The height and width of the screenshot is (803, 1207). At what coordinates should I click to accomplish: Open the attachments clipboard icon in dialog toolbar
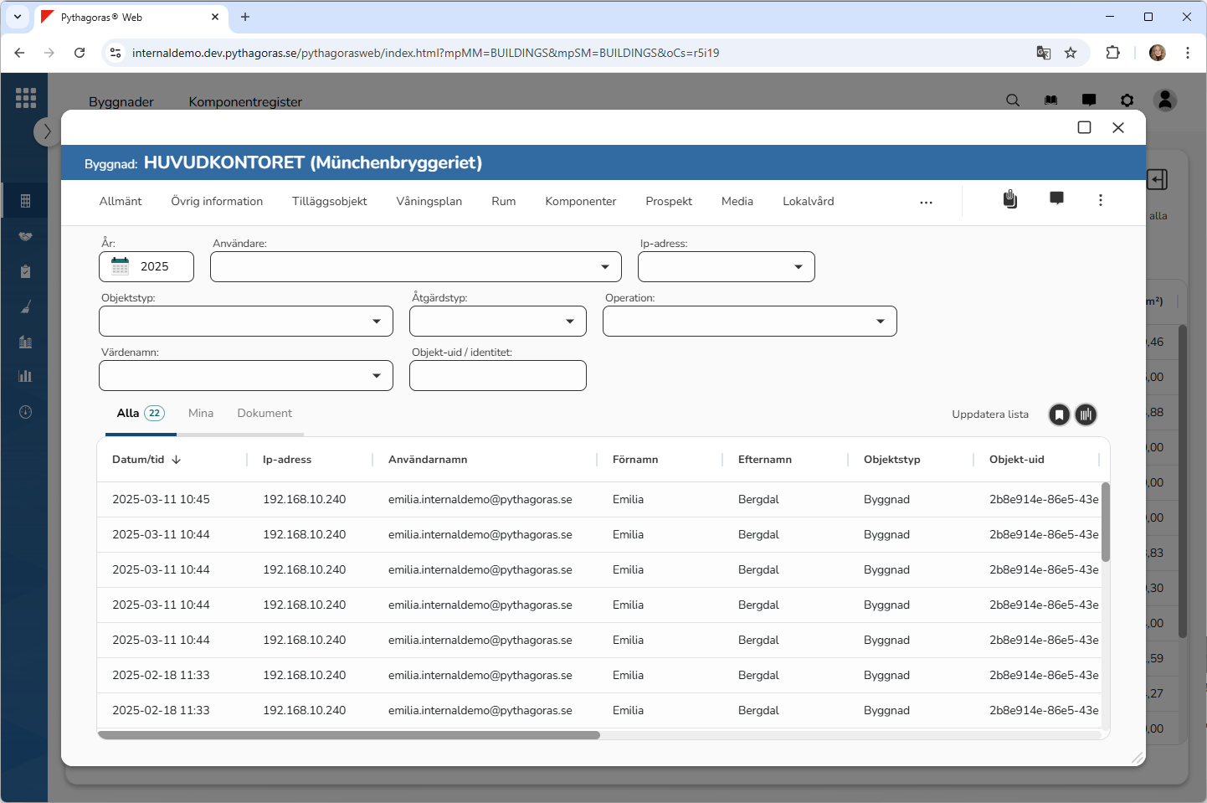pyautogui.click(x=1010, y=199)
